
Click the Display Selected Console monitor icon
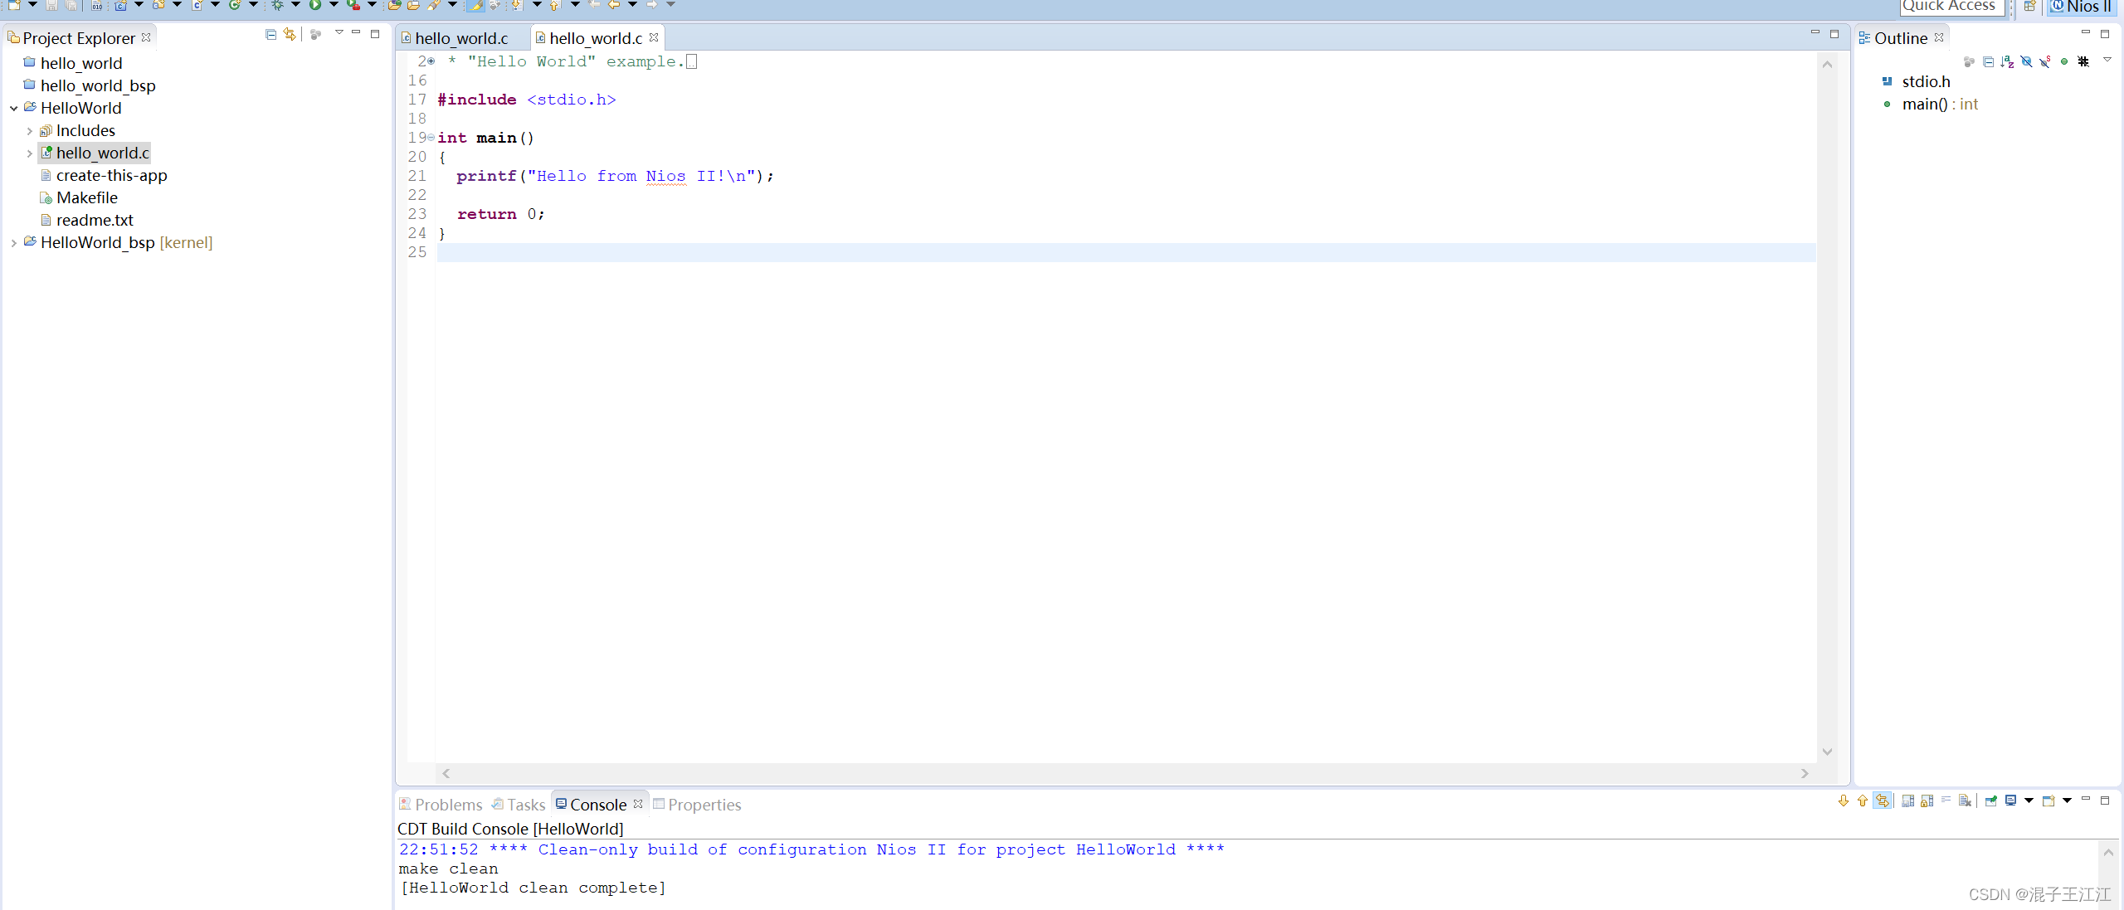2010,801
